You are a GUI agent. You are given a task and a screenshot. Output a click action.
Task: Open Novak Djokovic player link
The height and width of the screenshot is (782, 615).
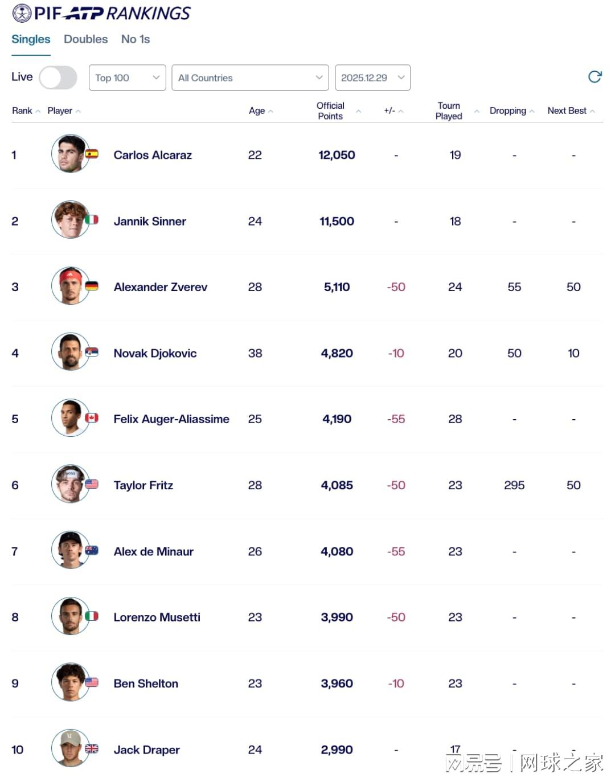(x=155, y=353)
